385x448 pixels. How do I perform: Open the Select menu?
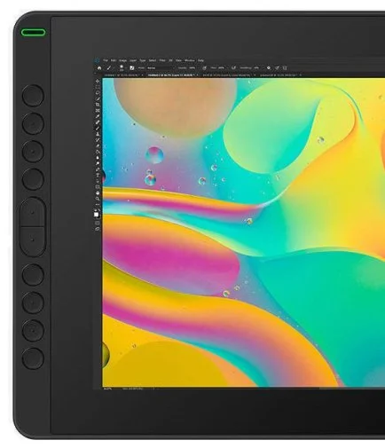(153, 60)
